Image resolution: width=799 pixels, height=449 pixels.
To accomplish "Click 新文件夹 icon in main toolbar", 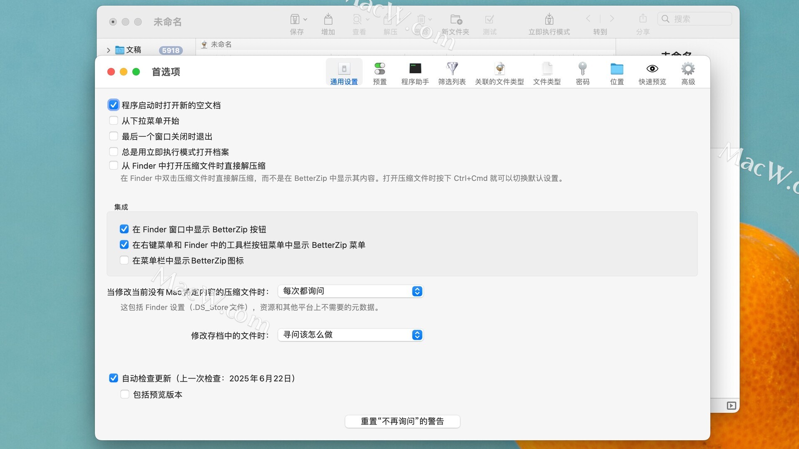I will 456,19.
